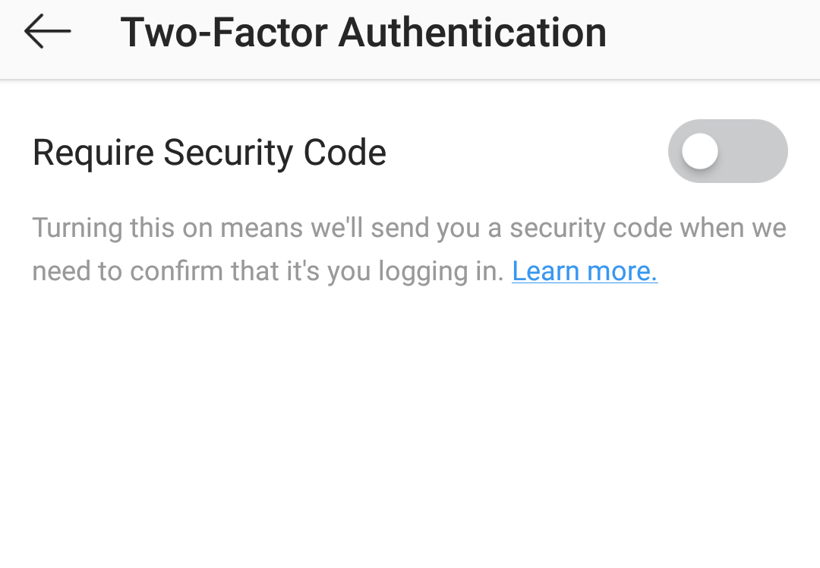Navigate back from the authentication settings

(x=47, y=32)
